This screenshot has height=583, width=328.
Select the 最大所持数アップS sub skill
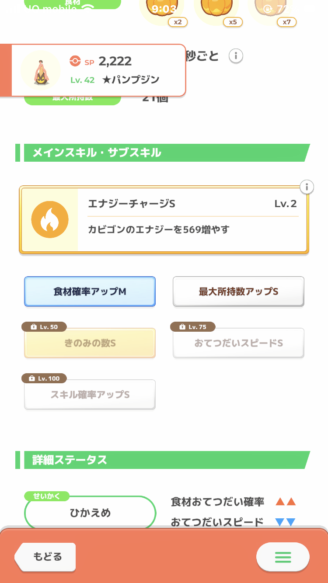238,291
